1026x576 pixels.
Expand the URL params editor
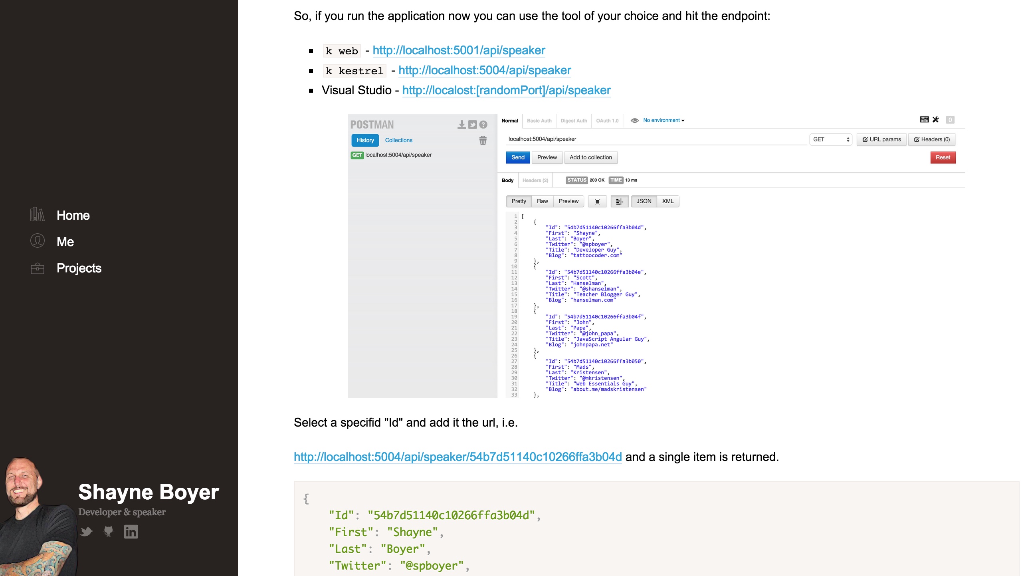(881, 139)
